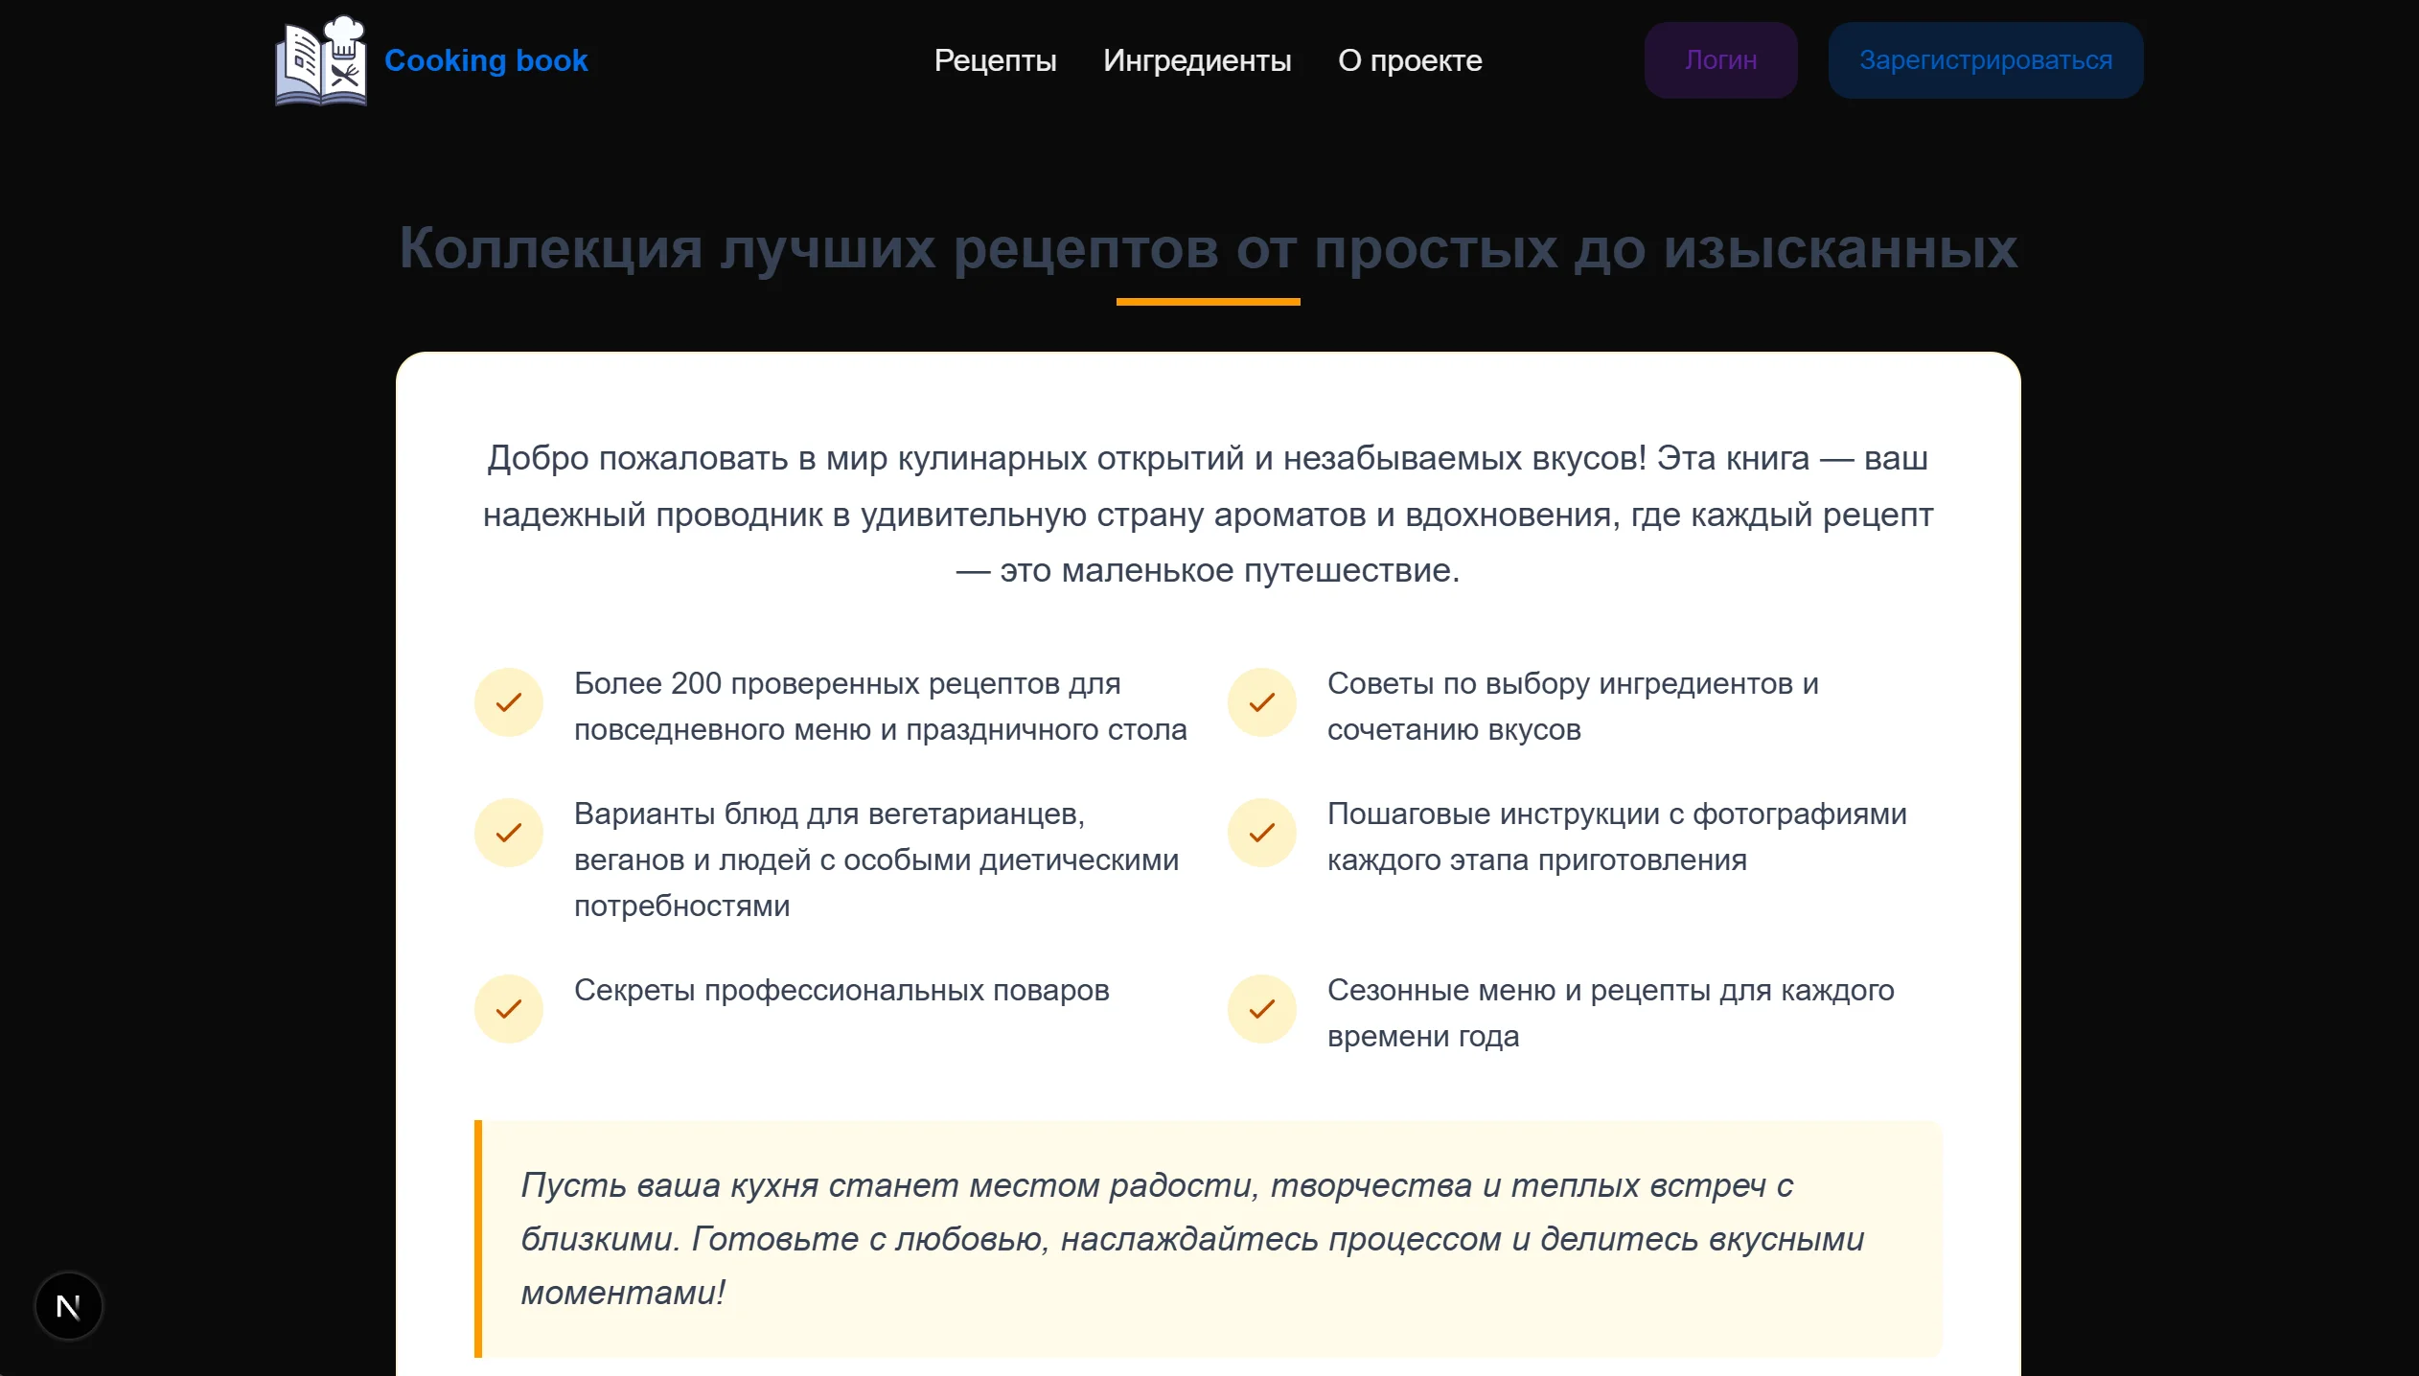
Task: Click the welcome paragraph text
Action: point(1208,515)
